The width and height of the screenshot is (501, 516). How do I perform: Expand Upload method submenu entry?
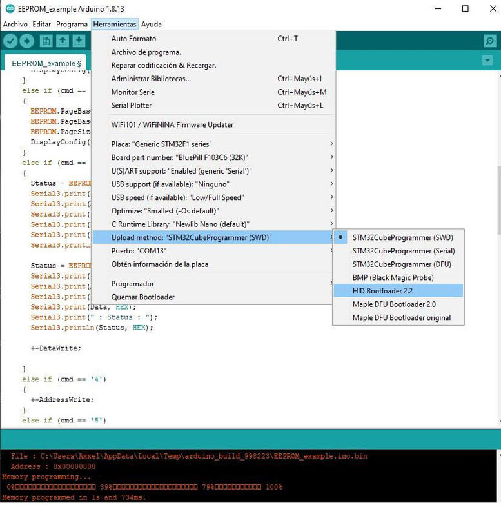click(x=213, y=237)
